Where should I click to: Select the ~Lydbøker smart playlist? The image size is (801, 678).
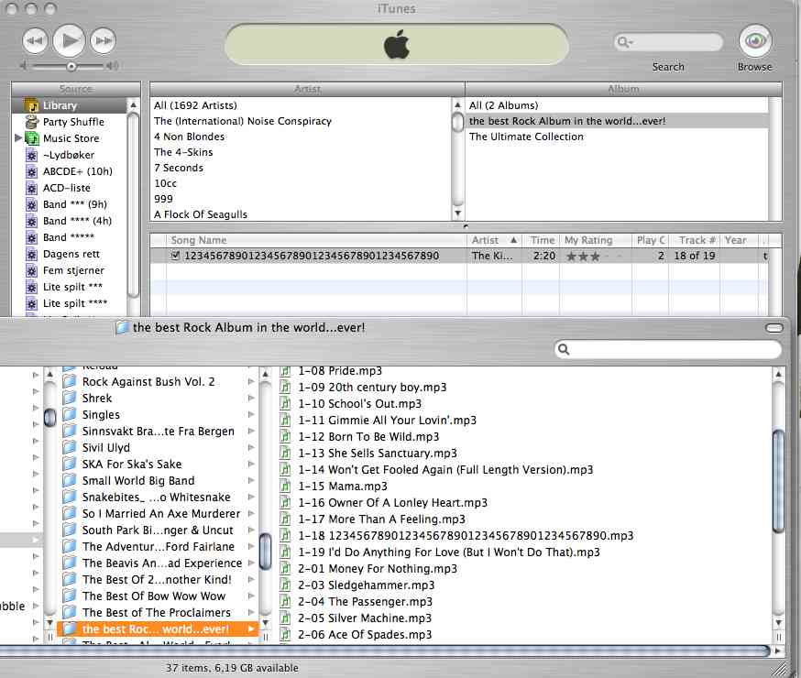(x=69, y=155)
